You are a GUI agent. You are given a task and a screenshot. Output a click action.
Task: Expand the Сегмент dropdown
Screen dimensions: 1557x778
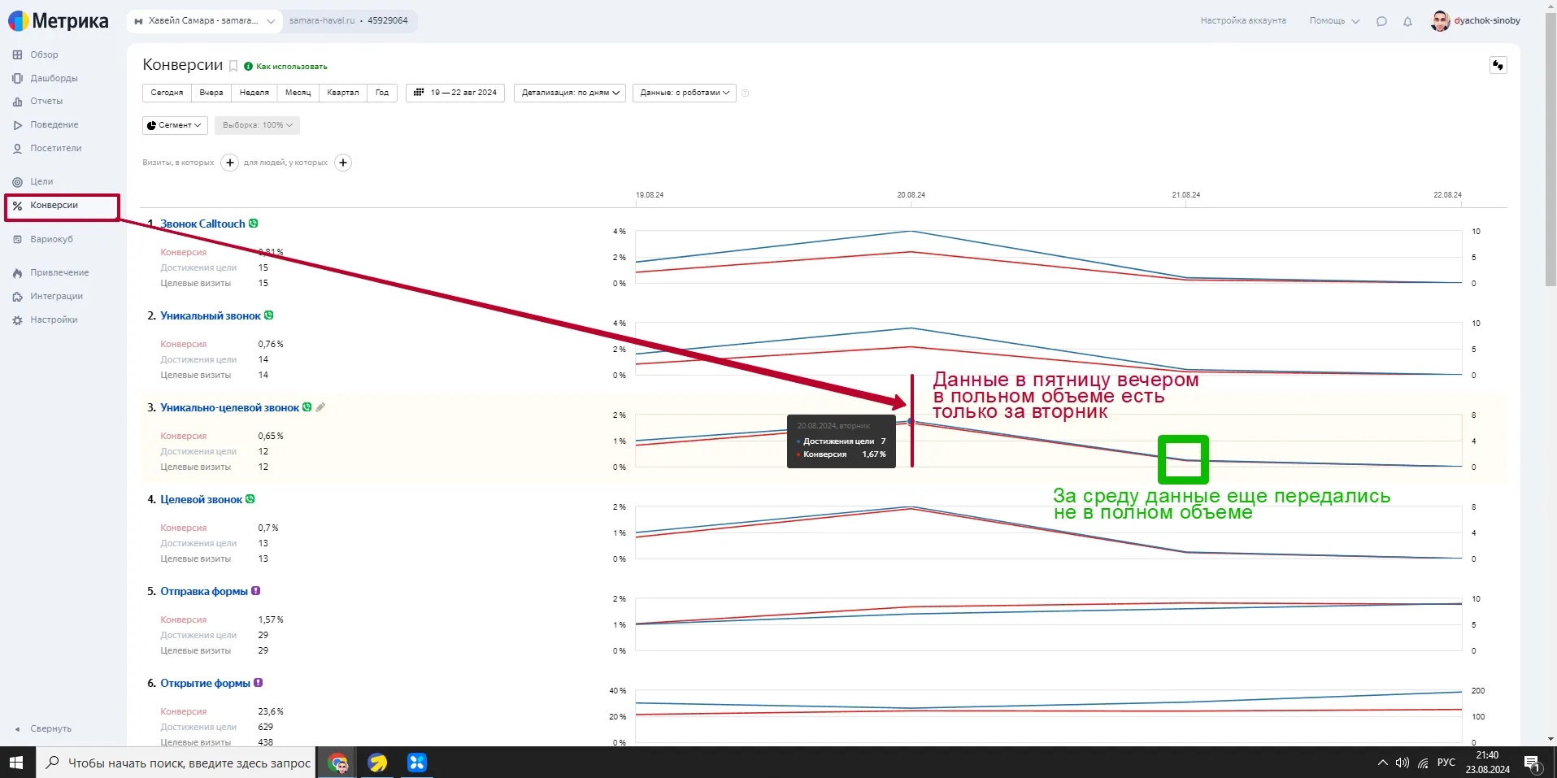pos(174,125)
